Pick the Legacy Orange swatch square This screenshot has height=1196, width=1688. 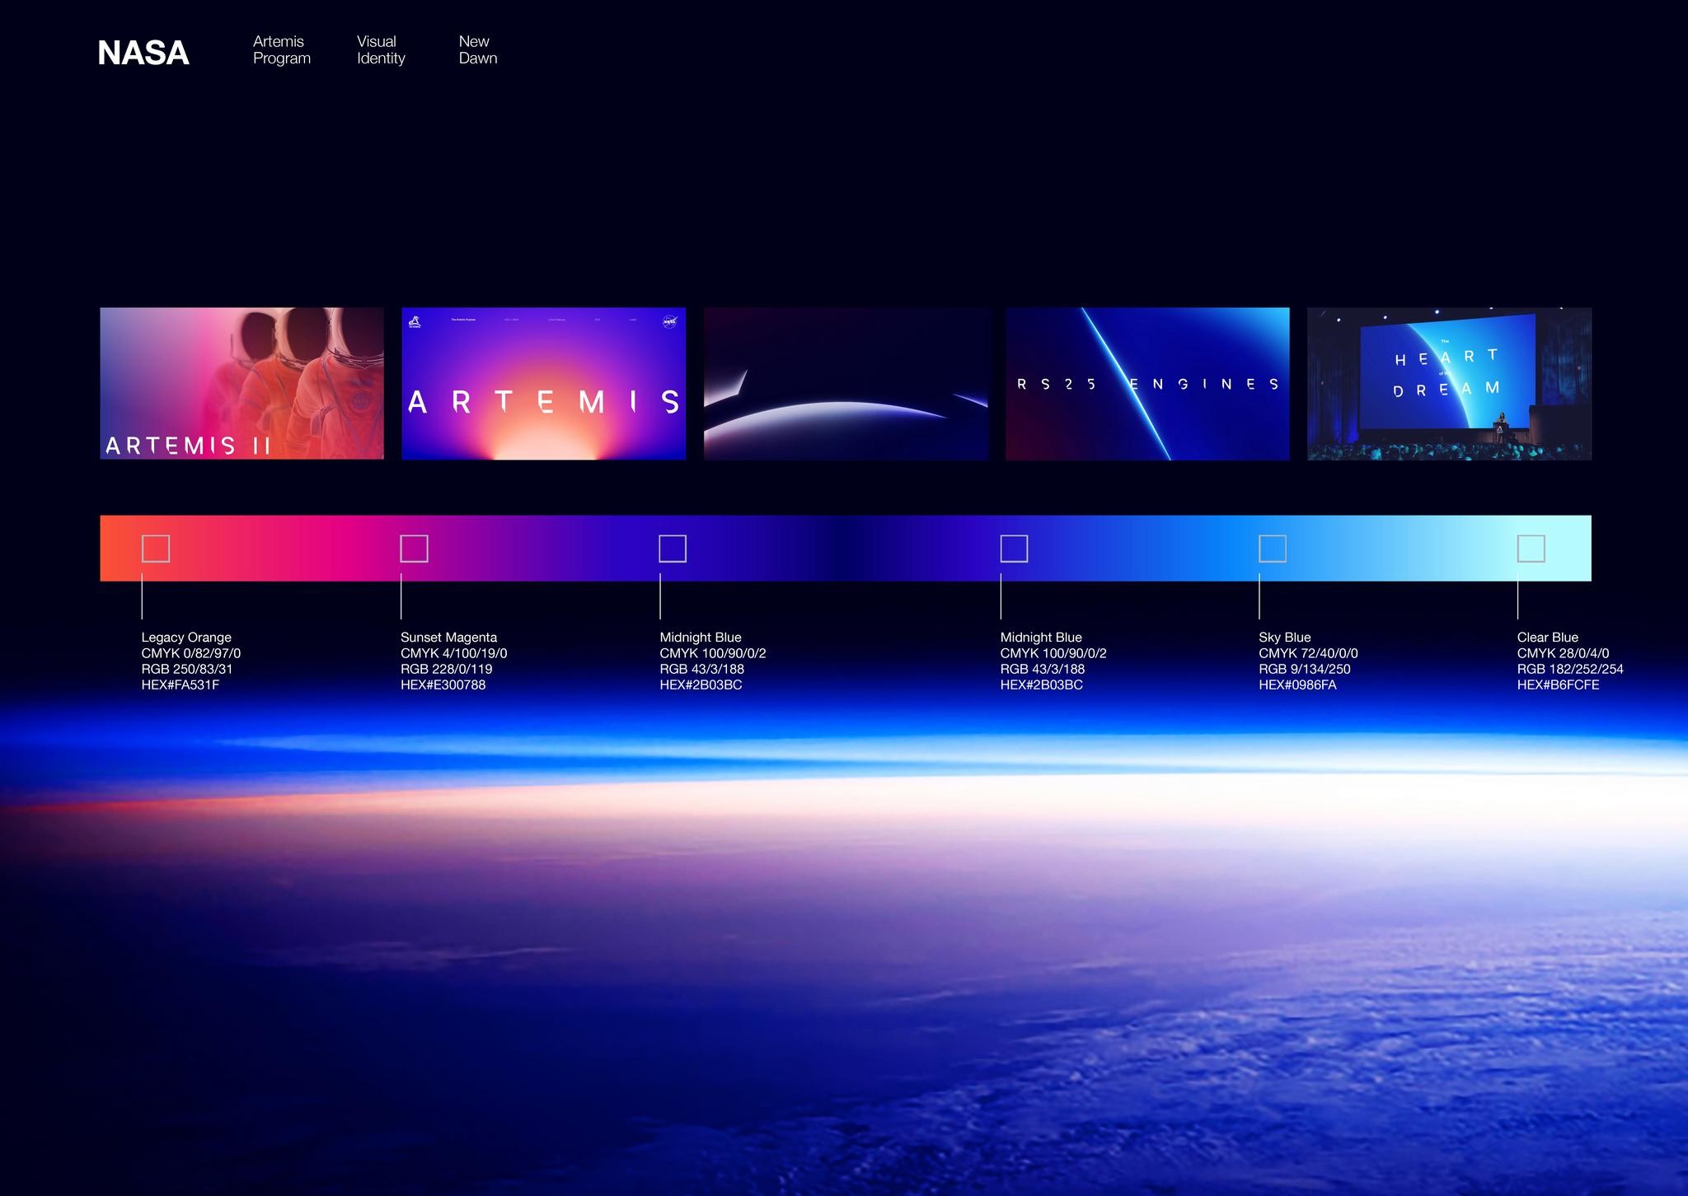point(156,549)
